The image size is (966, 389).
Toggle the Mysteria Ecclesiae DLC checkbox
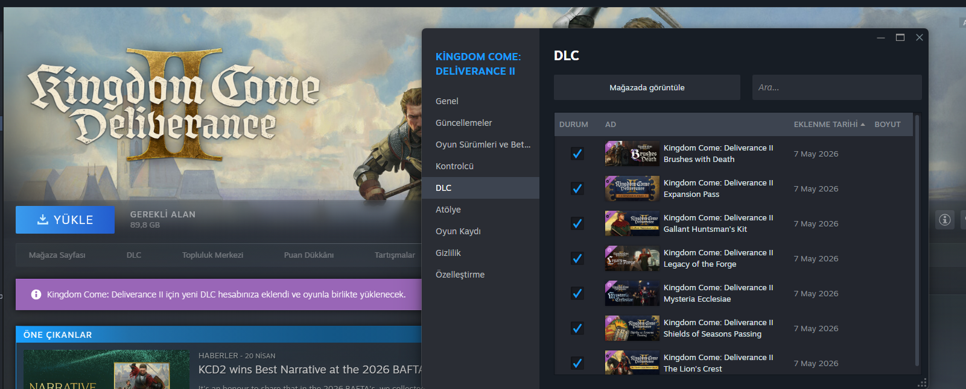click(x=577, y=293)
